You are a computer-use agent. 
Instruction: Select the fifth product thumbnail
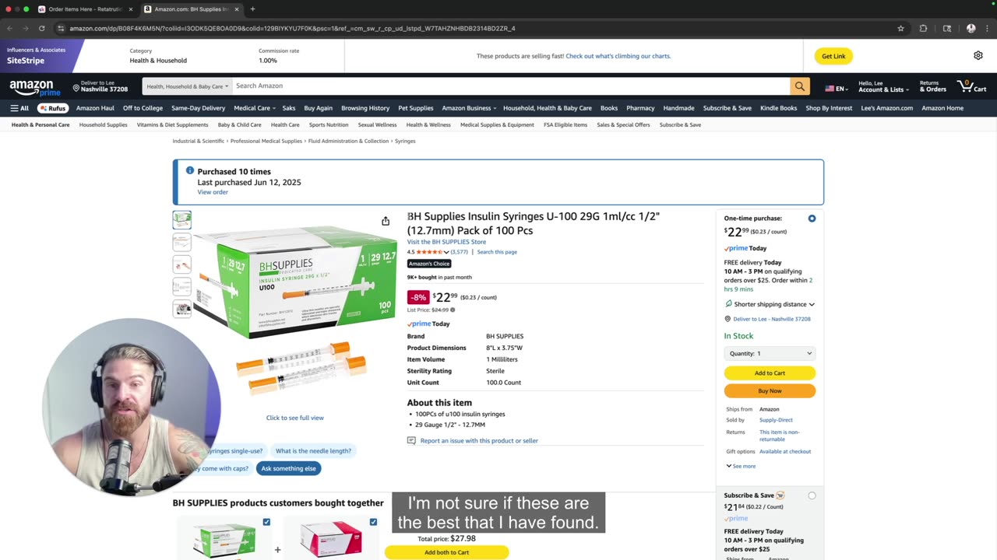click(x=181, y=309)
